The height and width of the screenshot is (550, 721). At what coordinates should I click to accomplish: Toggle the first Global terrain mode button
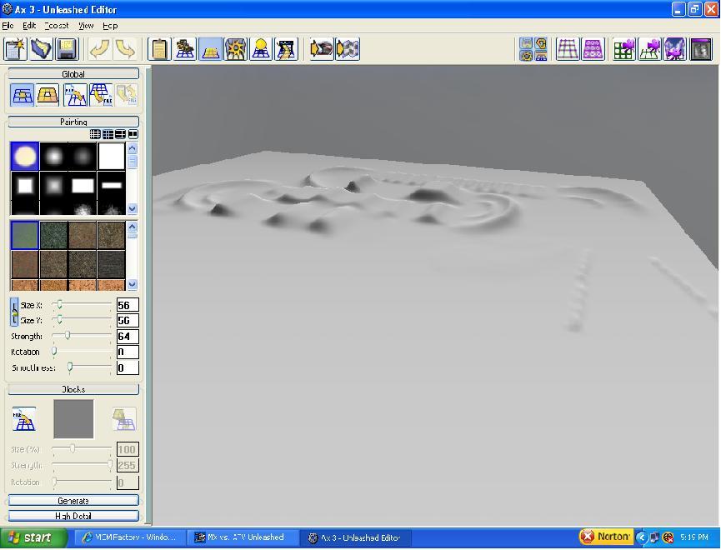[x=23, y=95]
